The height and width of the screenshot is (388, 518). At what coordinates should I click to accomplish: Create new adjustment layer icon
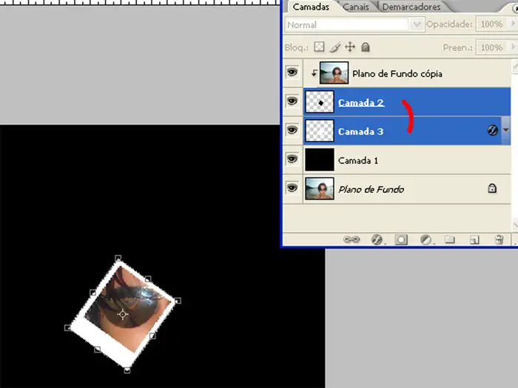(x=425, y=239)
